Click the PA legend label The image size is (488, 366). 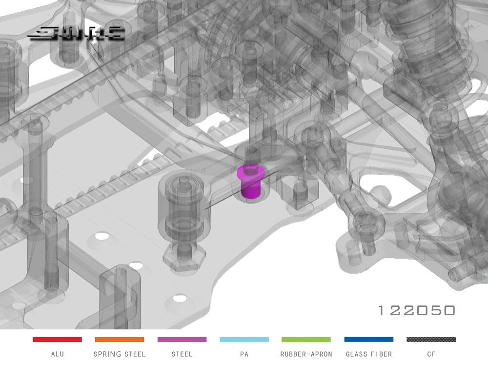(x=244, y=354)
